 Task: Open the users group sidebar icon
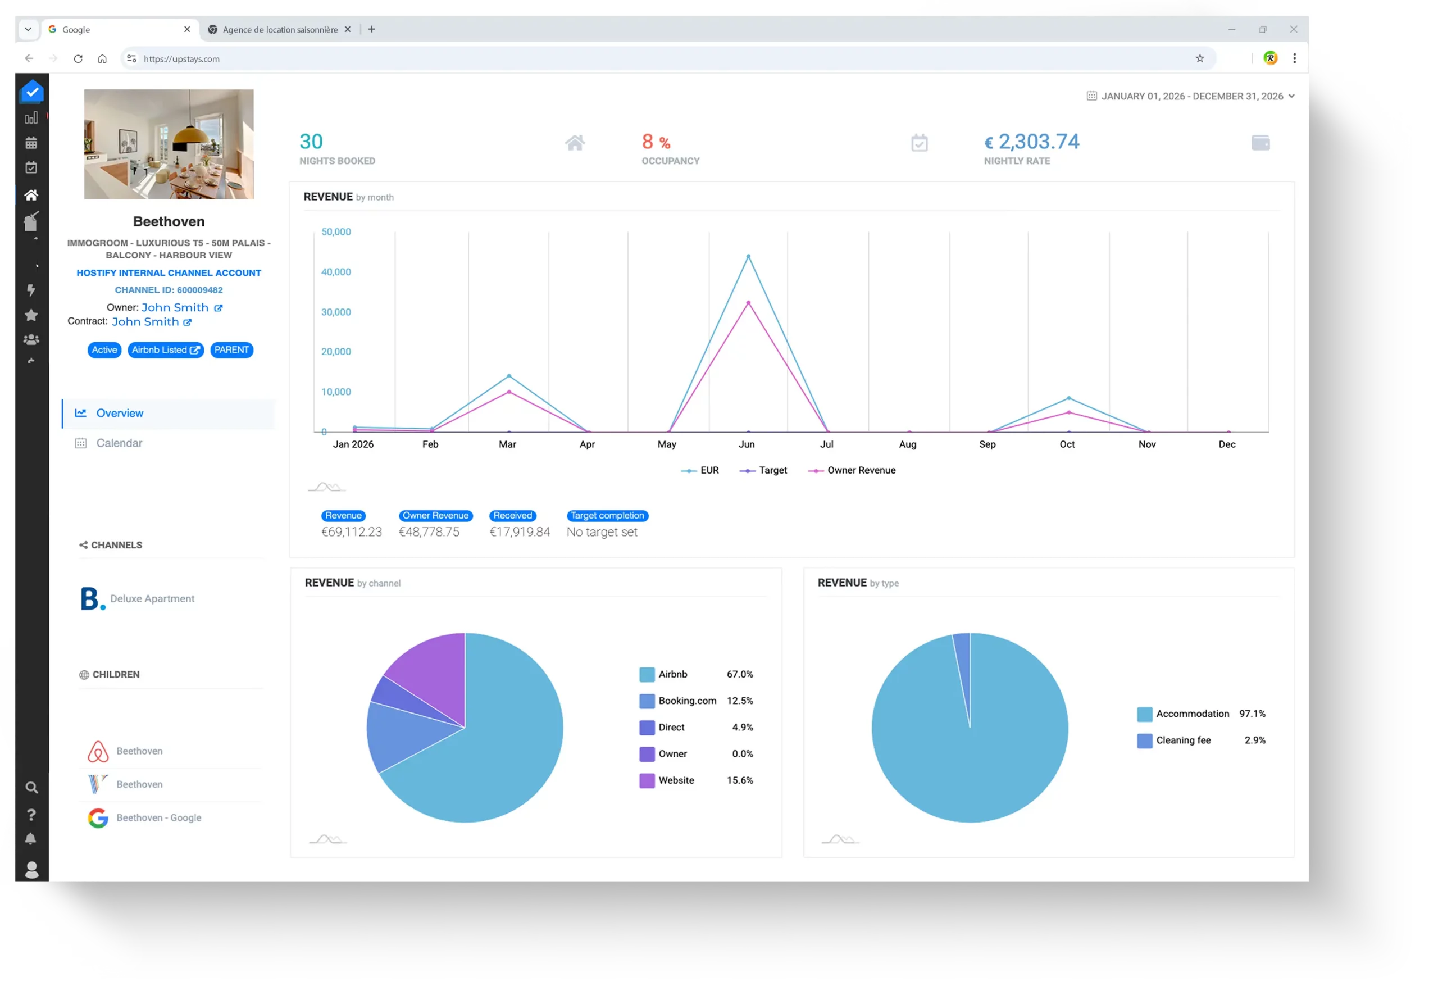point(31,340)
